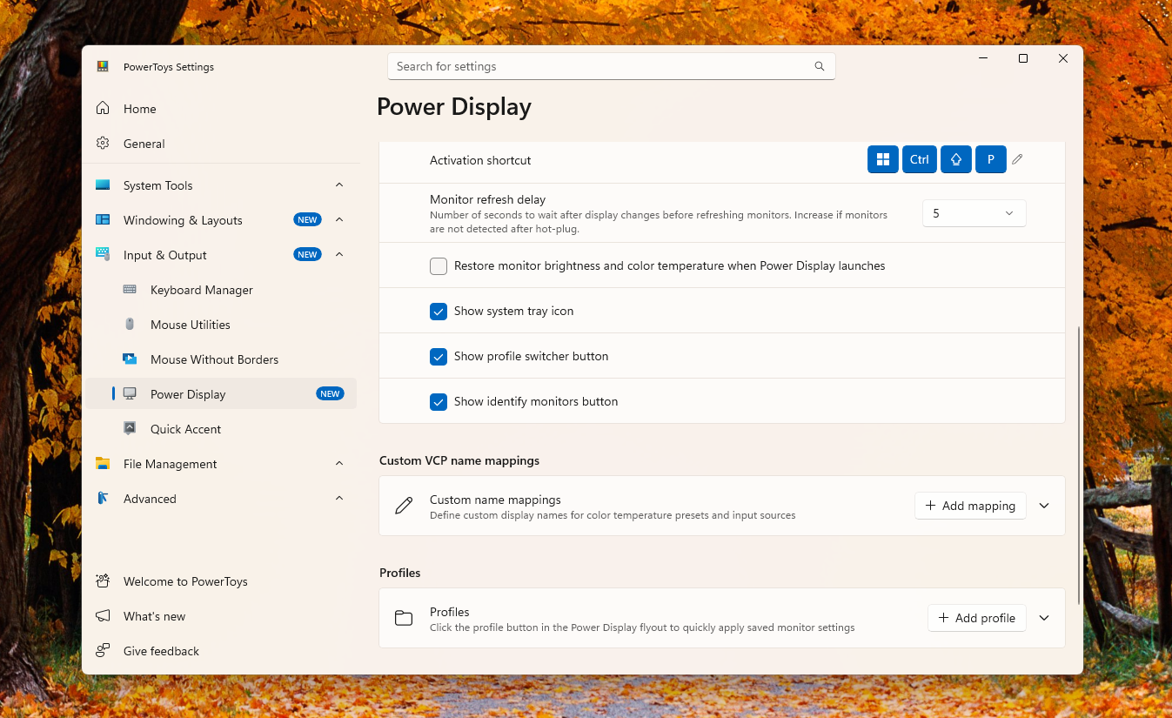Uncheck Show profile switcher button
This screenshot has width=1172, height=718.
[439, 356]
